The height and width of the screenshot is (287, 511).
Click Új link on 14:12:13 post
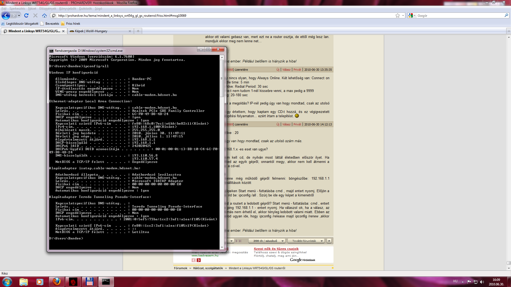[x=278, y=124]
